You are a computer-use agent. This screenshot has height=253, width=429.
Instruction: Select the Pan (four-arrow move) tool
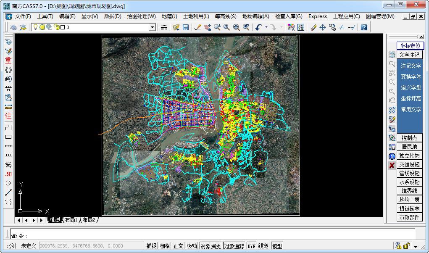pos(323,27)
